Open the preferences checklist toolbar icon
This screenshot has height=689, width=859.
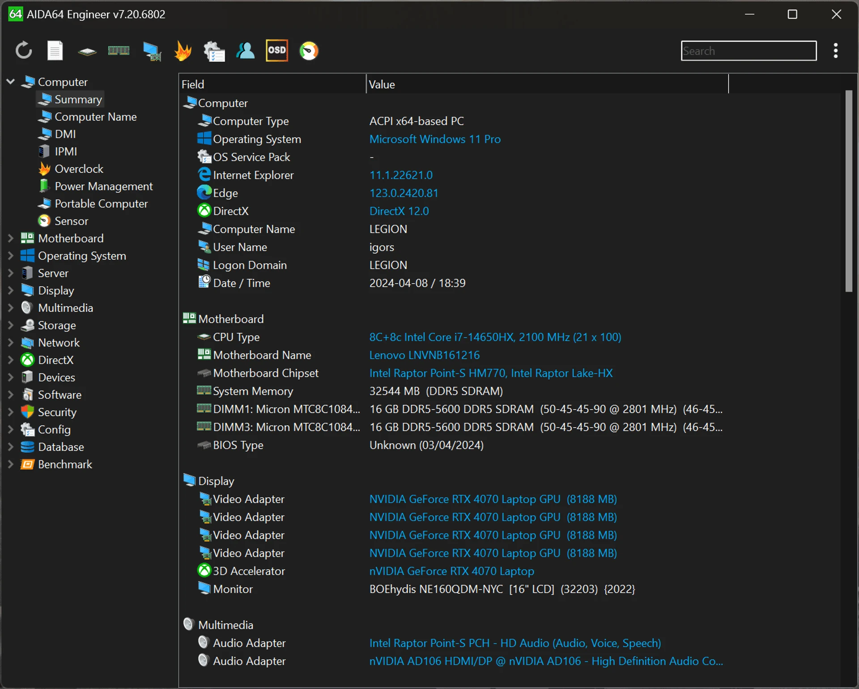(214, 51)
